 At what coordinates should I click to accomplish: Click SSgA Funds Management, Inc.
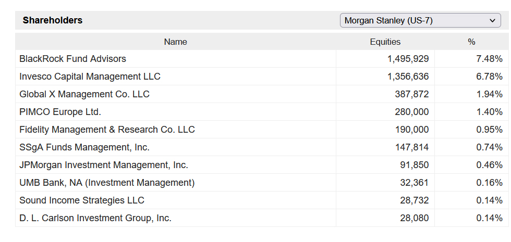tap(84, 147)
